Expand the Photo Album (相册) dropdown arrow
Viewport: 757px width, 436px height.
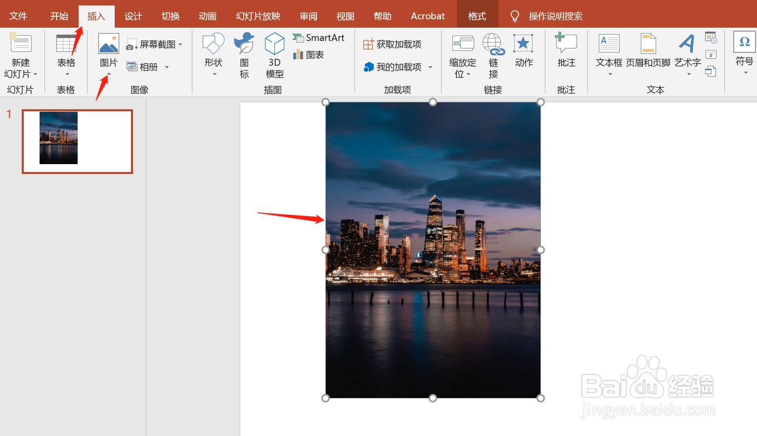[167, 67]
